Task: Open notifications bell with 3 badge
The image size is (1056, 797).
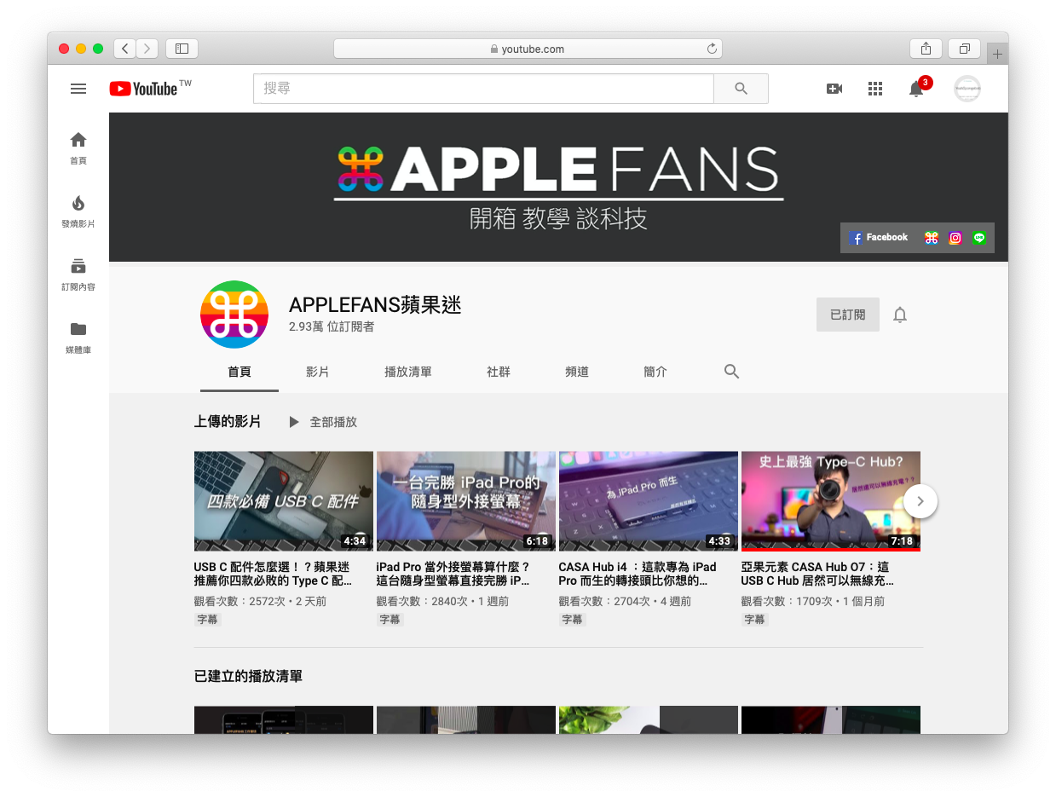Action: point(917,89)
